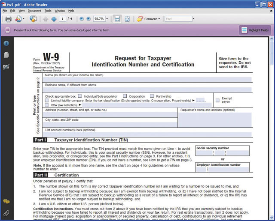275x221 pixels.
Task: Select scrolling page fit-width mode icon
Action: 117,19
